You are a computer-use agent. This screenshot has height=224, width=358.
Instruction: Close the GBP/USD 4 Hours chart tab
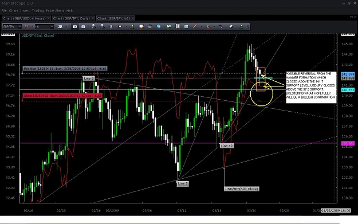pos(49,18)
